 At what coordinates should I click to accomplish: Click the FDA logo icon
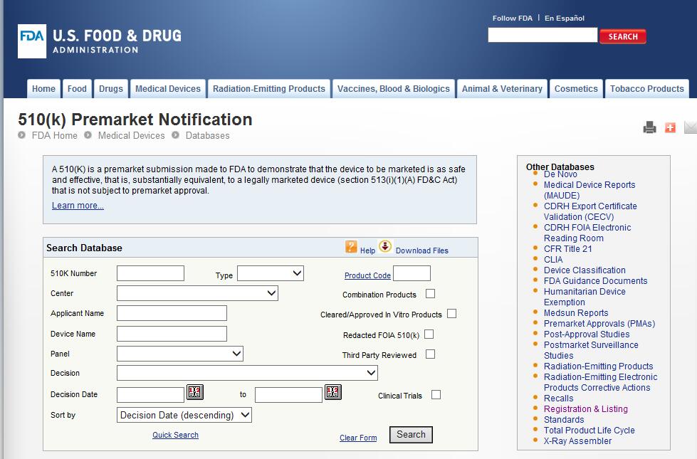[32, 41]
